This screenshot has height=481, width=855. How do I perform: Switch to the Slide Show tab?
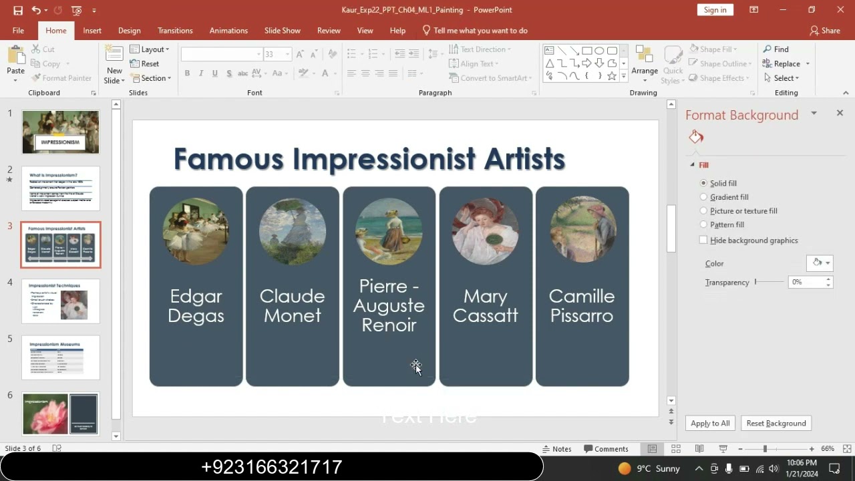283,31
